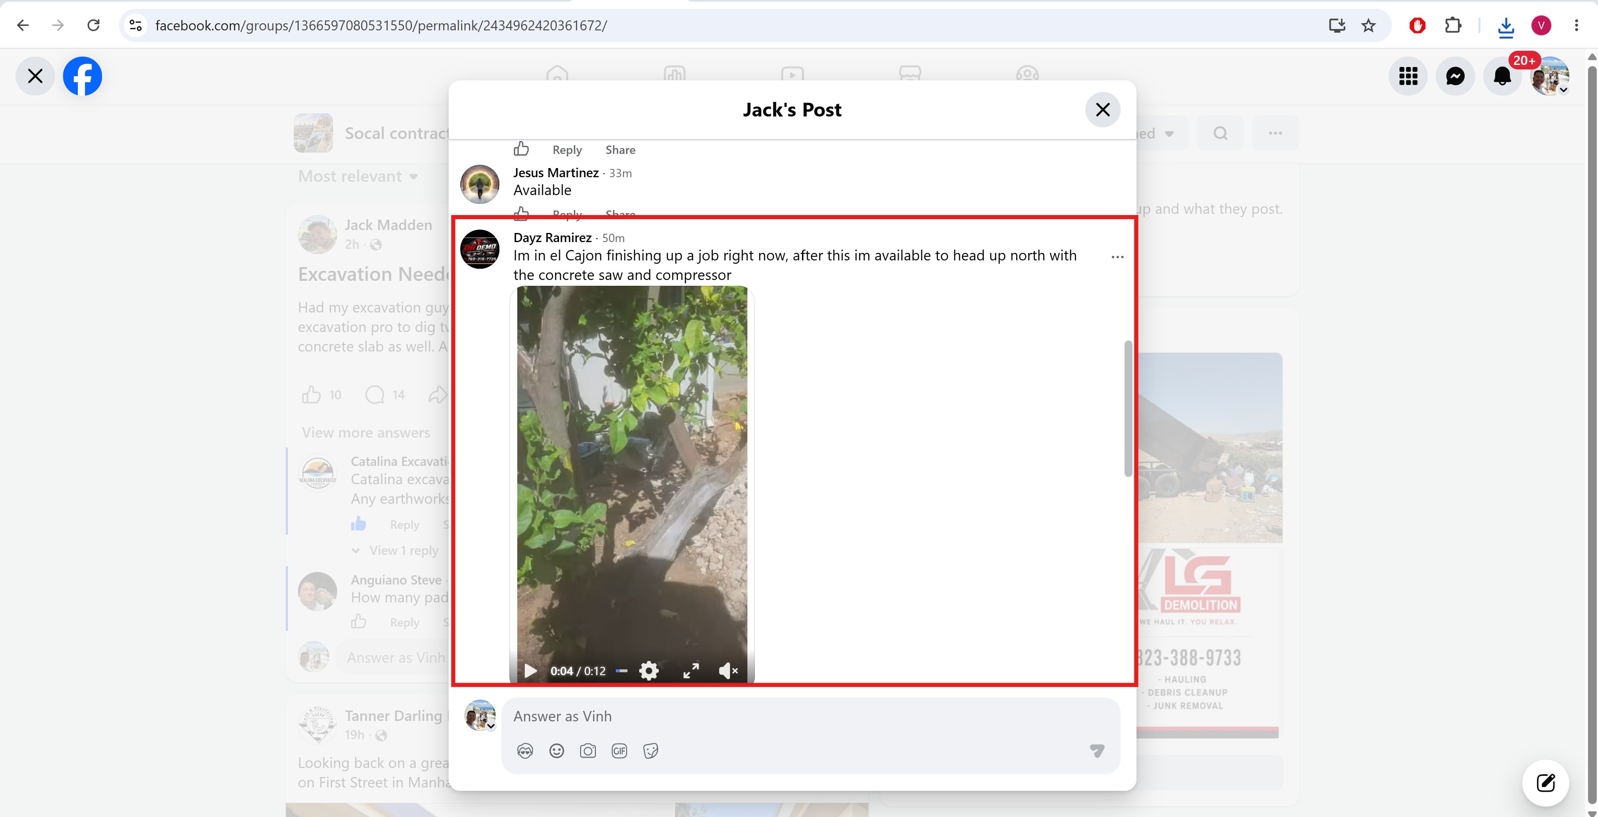This screenshot has height=817, width=1598.
Task: Insert an emoji in comment
Action: pyautogui.click(x=556, y=751)
